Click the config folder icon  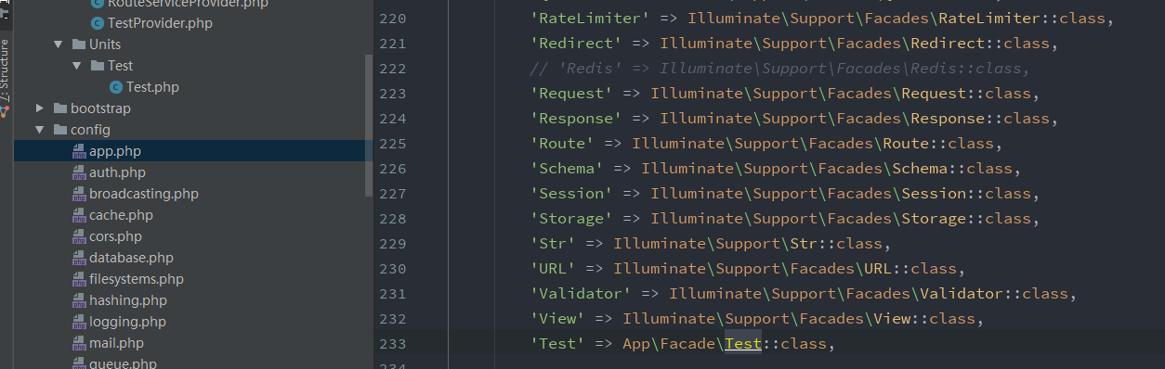click(x=61, y=130)
